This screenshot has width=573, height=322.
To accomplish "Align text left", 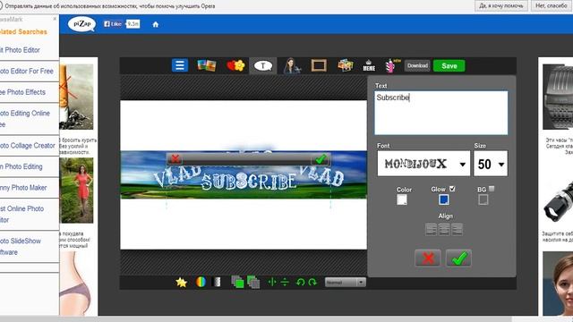I will coord(432,229).
